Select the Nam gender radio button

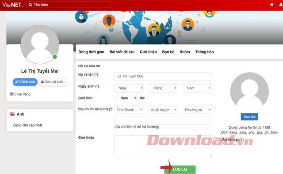click(116, 98)
